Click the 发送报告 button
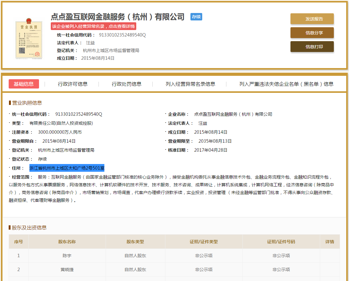Screen dimensions: 349x281 point(312,19)
